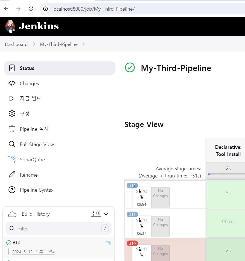This screenshot has width=245, height=261.
Task: Click the magnifier icon for Full Stage View
Action: 12,144
